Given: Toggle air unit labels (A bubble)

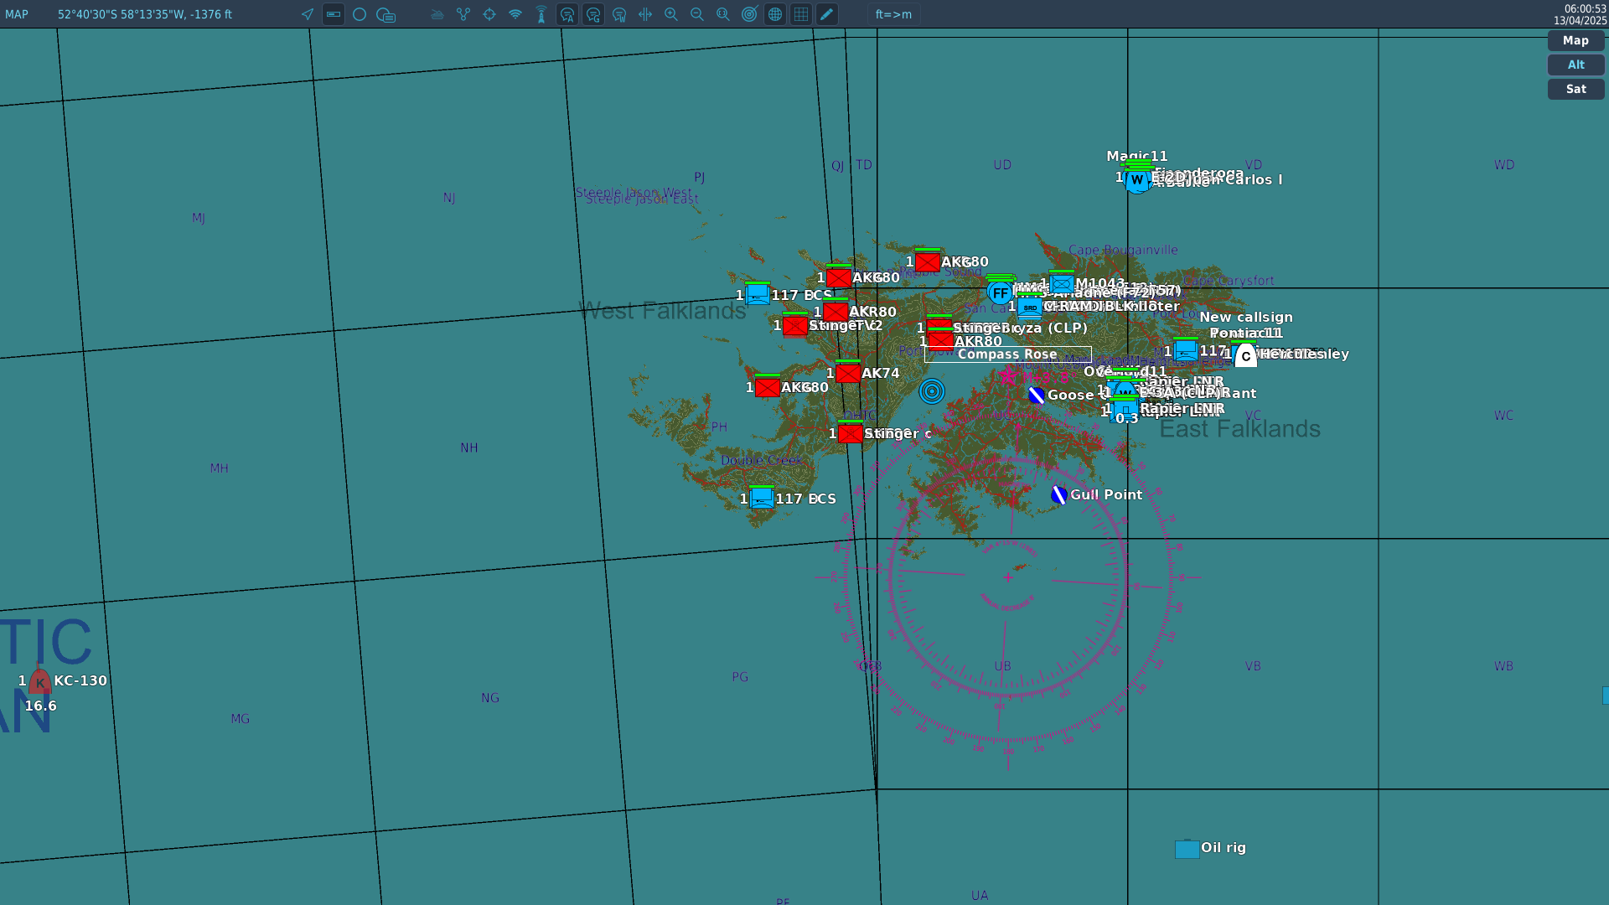Looking at the screenshot, I should pos(567,14).
